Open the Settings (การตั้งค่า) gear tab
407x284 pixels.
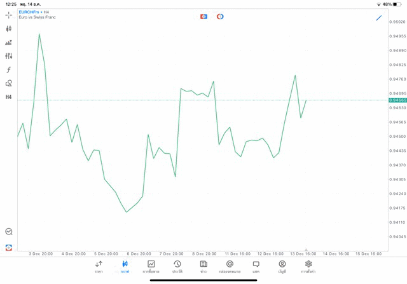(308, 267)
